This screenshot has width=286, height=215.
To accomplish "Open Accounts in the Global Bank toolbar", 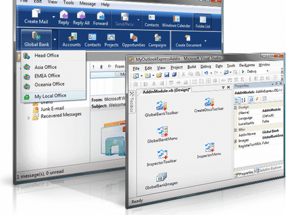I will (71, 40).
